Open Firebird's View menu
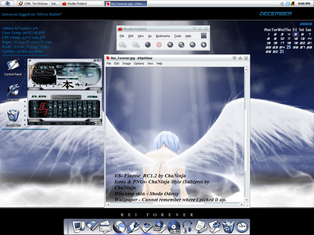 140,36
